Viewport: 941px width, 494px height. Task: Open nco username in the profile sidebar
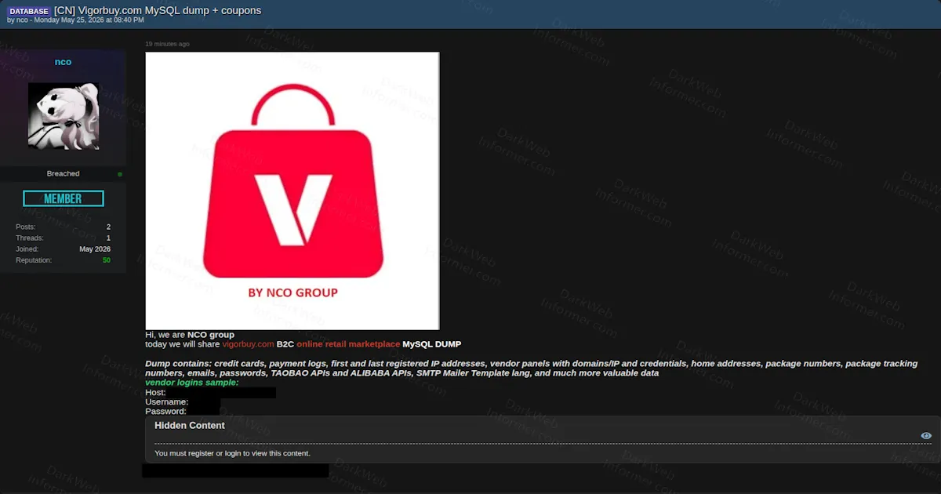(63, 62)
